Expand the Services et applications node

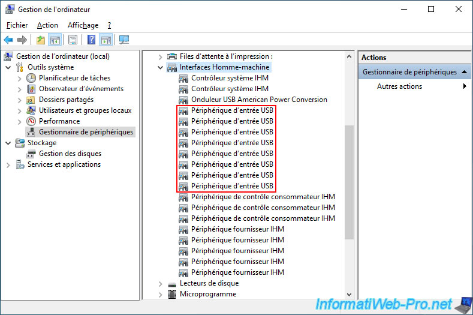(8, 164)
